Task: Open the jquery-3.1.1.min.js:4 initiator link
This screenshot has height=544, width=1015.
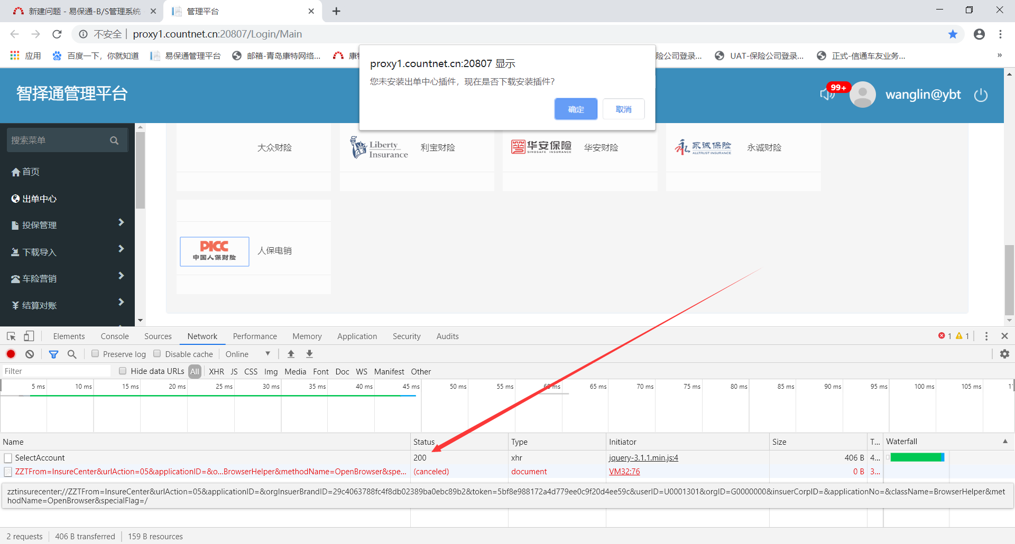Action: click(x=643, y=458)
